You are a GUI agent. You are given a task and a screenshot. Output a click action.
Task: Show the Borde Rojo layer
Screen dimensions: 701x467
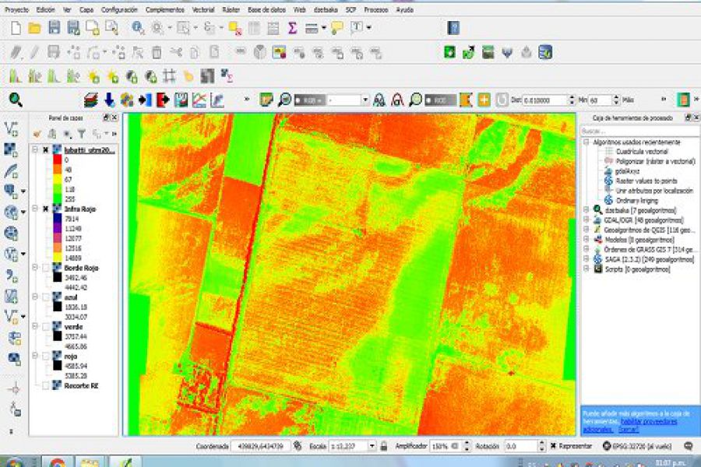46,268
